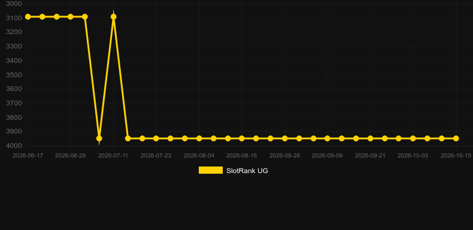The image size is (473, 230).
Task: Click the data point at 2026-08-16
Action: (242, 138)
